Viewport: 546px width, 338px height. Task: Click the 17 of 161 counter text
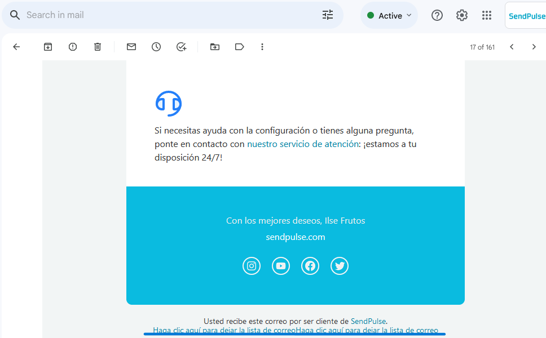coord(482,47)
